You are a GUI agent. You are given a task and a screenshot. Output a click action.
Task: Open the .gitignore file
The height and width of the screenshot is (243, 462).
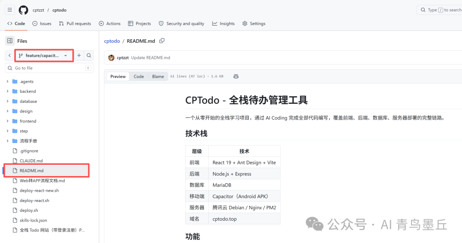coord(29,151)
